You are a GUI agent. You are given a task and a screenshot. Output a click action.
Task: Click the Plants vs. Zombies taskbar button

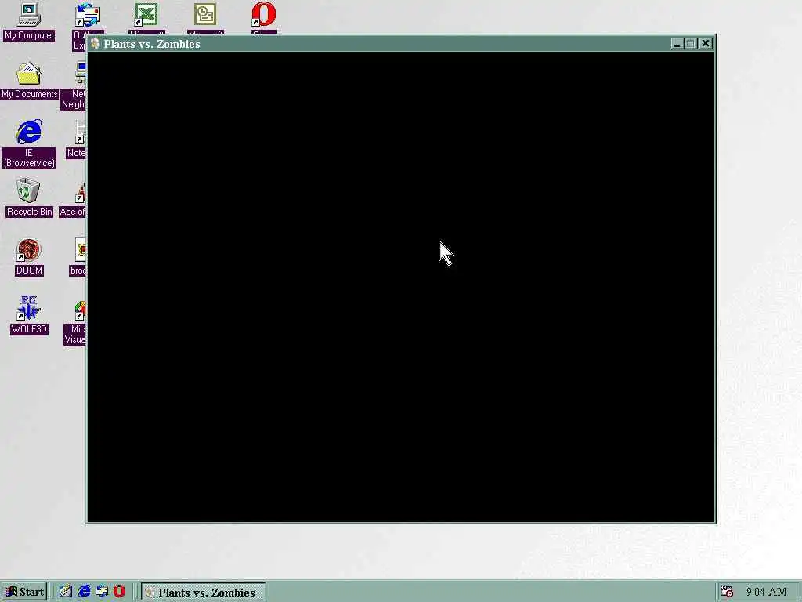(203, 593)
